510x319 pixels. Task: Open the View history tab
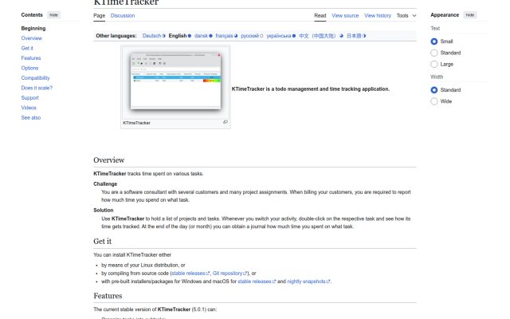378,16
